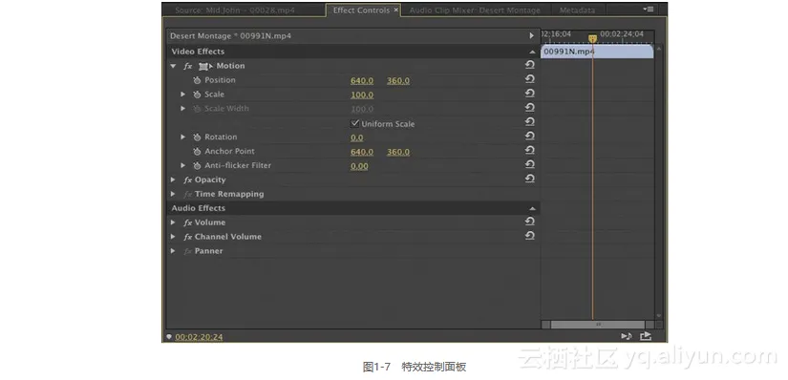This screenshot has height=380, width=788.
Task: Click the Show/Hide Timeline View arrow
Action: point(531,35)
